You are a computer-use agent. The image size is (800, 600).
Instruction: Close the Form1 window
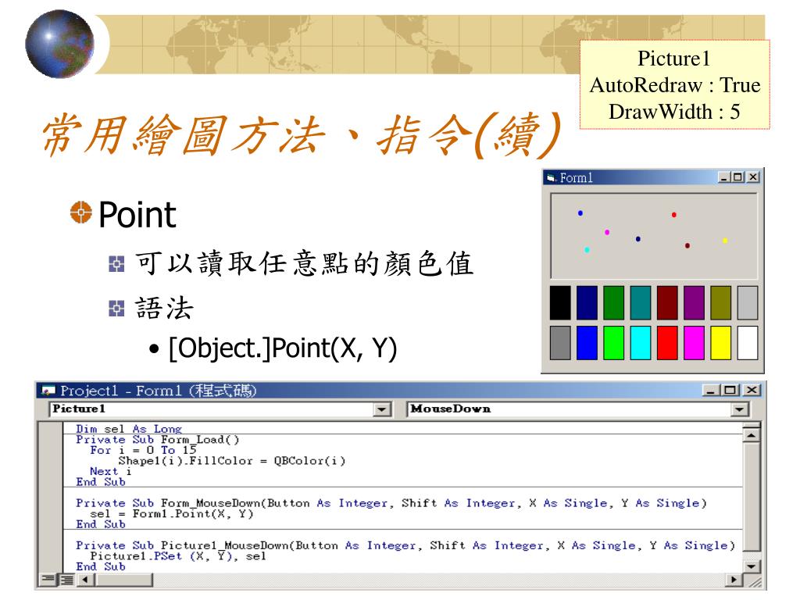[x=753, y=177]
